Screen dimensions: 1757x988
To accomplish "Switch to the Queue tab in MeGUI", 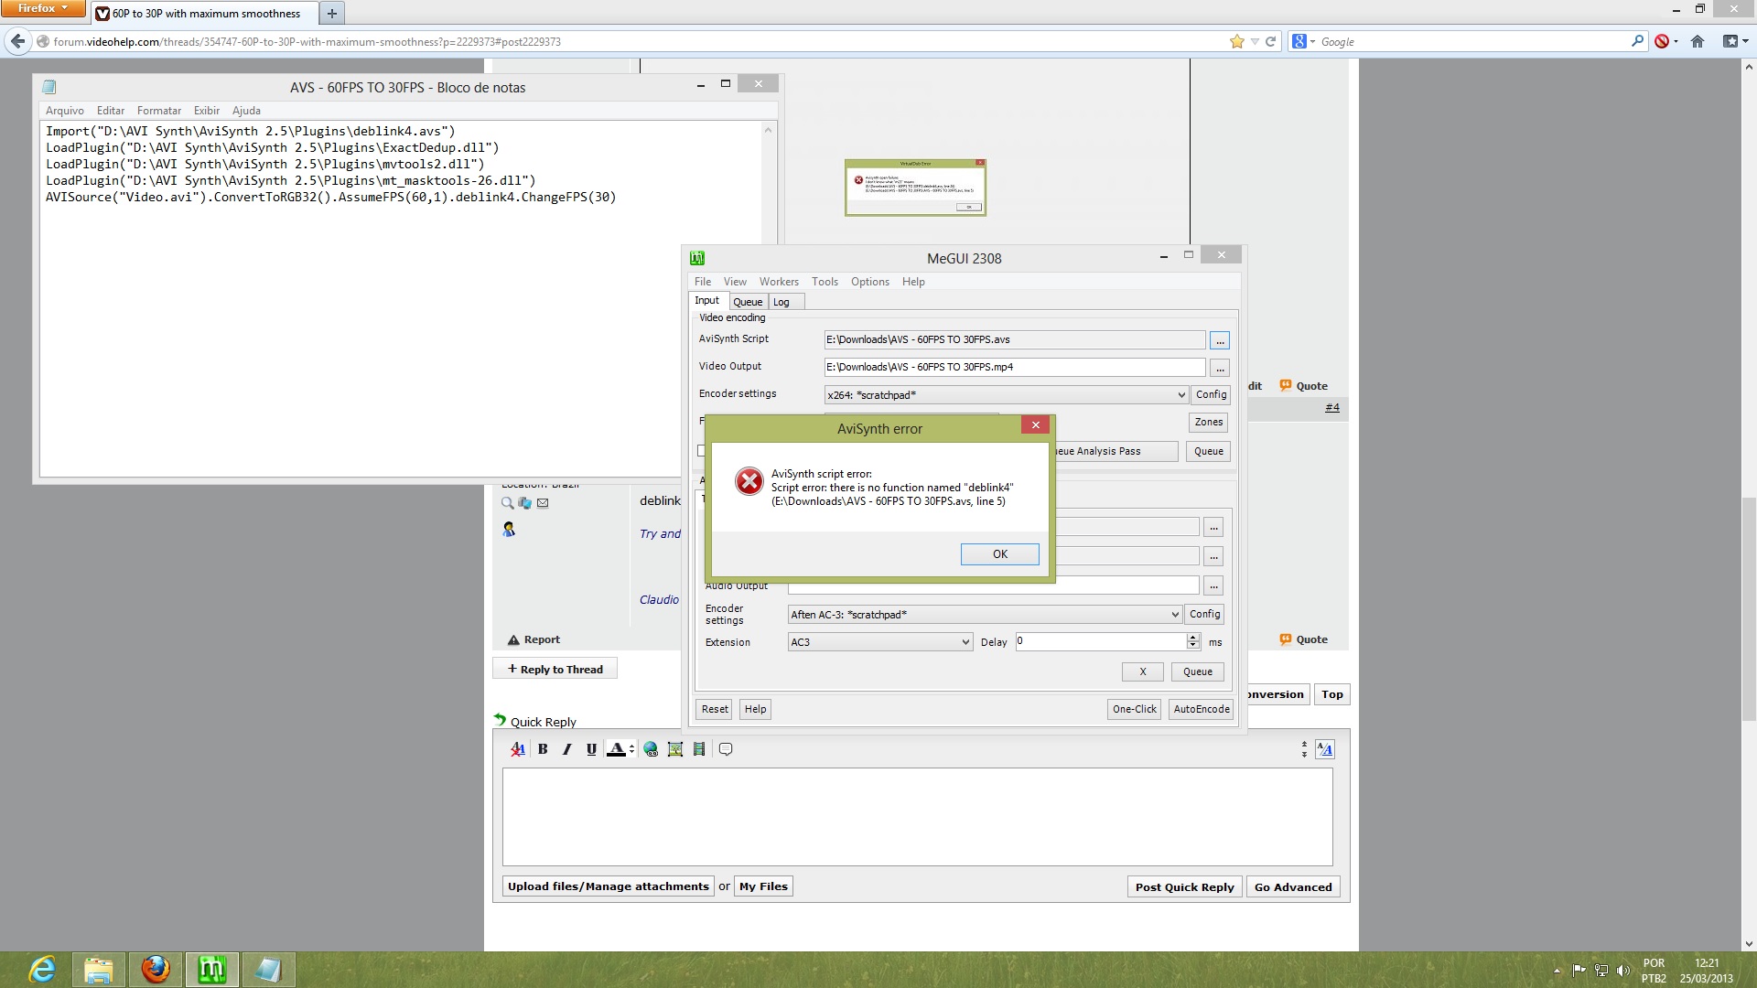I will point(748,302).
